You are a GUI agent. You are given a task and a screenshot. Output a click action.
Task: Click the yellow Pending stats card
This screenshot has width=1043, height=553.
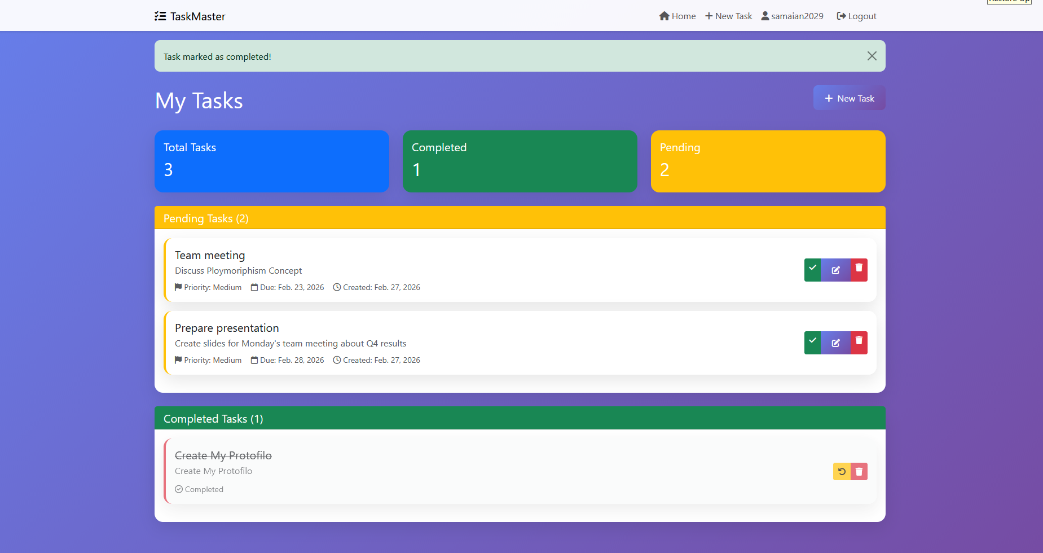(x=767, y=161)
